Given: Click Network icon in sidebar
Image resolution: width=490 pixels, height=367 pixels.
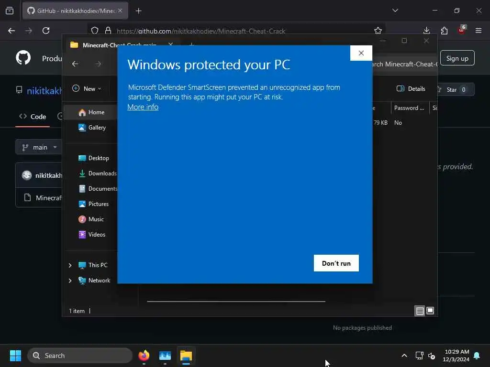Looking at the screenshot, I should [82, 280].
